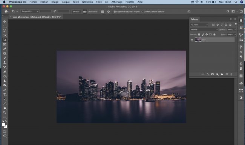Toggle lock image pixels brush icon
Screen dimensions: 245x145
point(203,35)
